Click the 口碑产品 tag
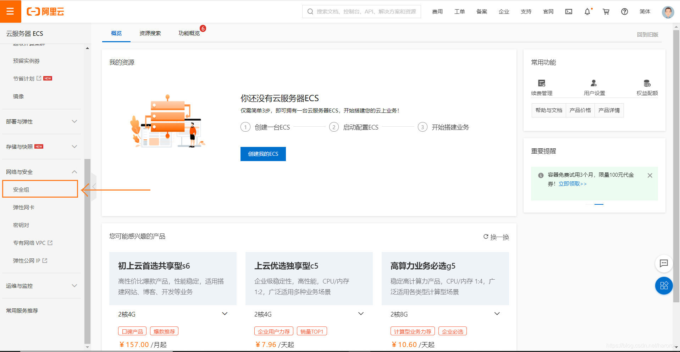This screenshot has width=680, height=352. [x=132, y=331]
